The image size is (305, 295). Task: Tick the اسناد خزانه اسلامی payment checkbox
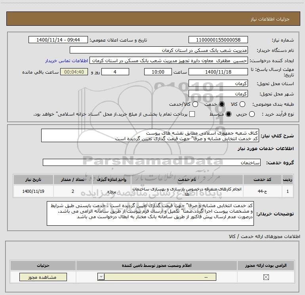click(x=192, y=114)
